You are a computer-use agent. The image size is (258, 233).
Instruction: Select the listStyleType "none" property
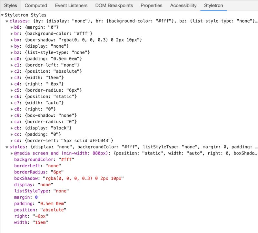(42, 191)
